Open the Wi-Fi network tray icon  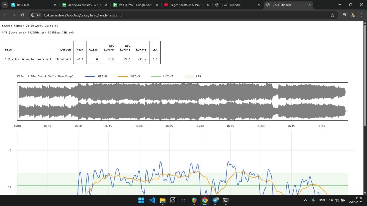pos(331,200)
